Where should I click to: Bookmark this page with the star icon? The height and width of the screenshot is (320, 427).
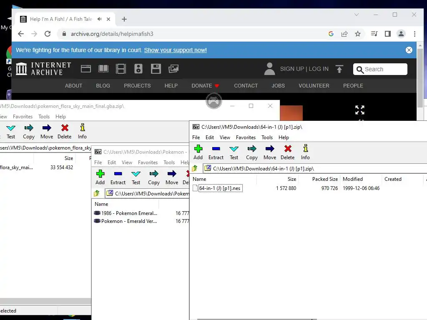pyautogui.click(x=358, y=34)
